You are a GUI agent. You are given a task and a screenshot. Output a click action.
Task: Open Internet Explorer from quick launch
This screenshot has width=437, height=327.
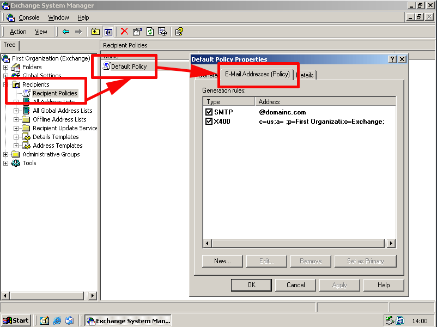[x=57, y=320]
